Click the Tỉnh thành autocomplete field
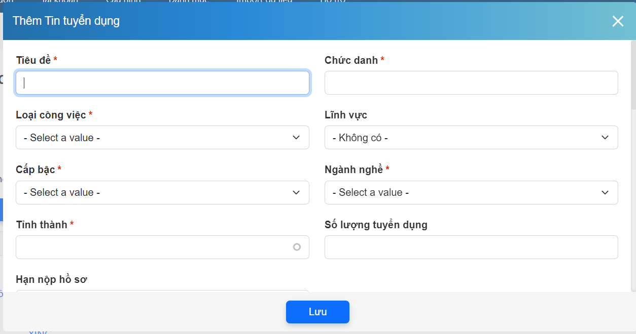The height and width of the screenshot is (334, 636). tap(152, 247)
